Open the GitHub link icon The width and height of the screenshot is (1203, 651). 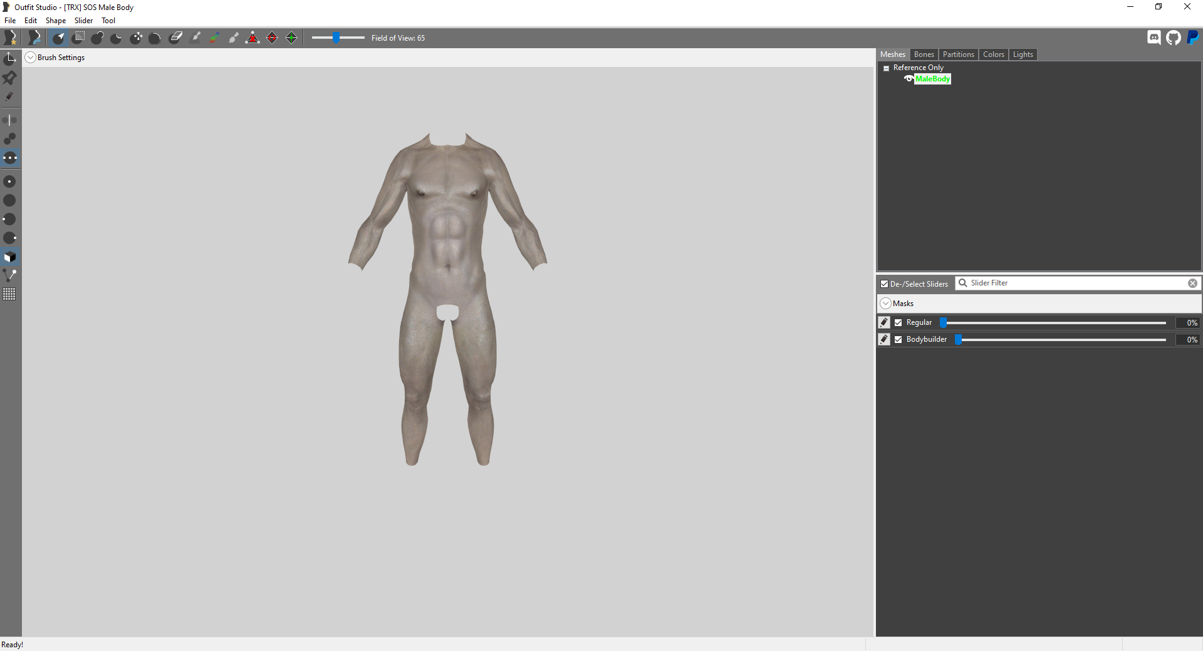[x=1174, y=38]
